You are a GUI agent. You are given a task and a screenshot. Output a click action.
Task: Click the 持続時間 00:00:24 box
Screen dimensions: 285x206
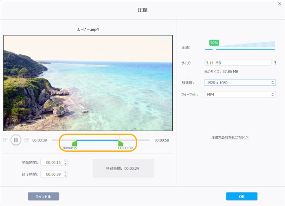tap(123, 168)
